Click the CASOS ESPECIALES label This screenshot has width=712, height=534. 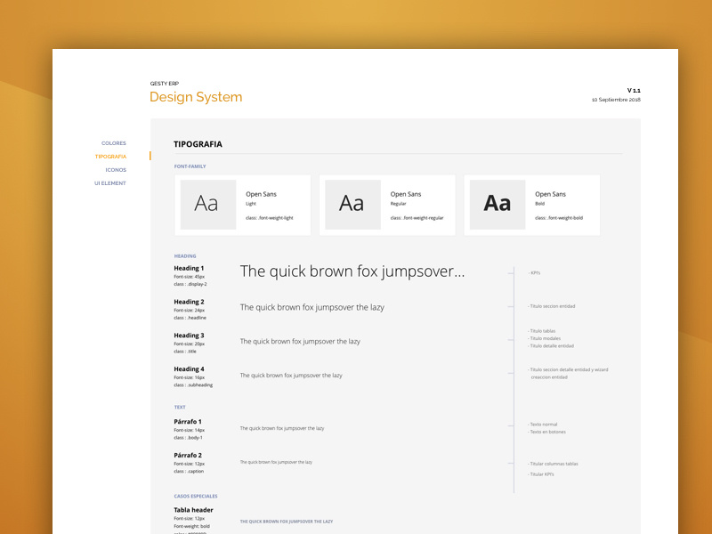196,497
